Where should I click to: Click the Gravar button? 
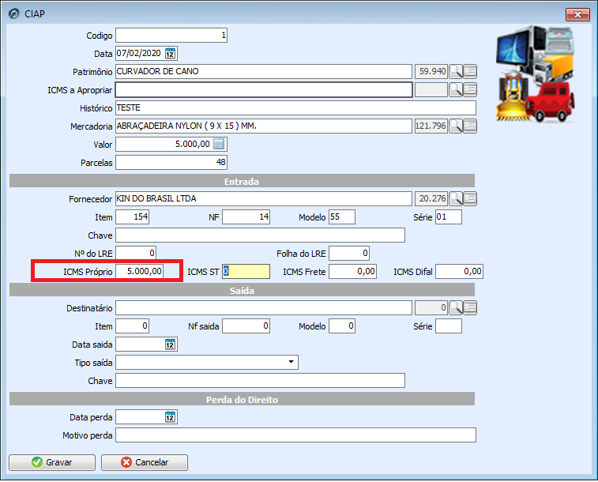click(x=52, y=462)
